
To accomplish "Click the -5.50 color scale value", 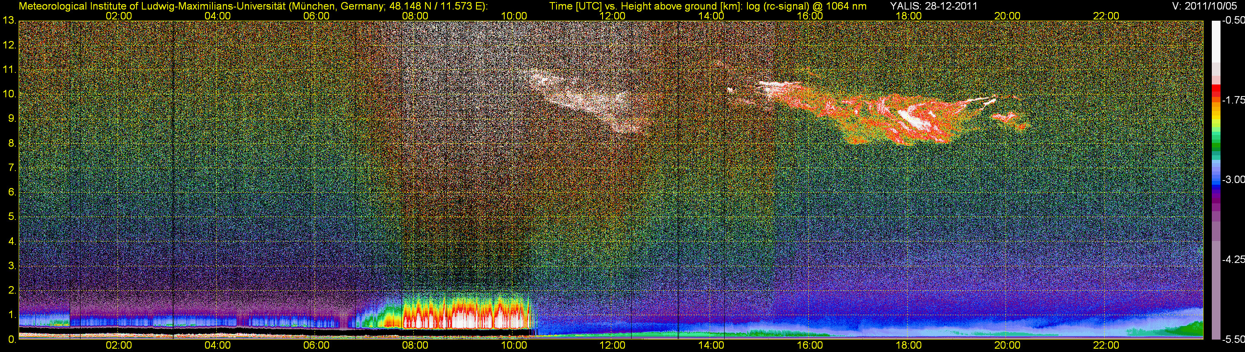I will (x=1233, y=339).
